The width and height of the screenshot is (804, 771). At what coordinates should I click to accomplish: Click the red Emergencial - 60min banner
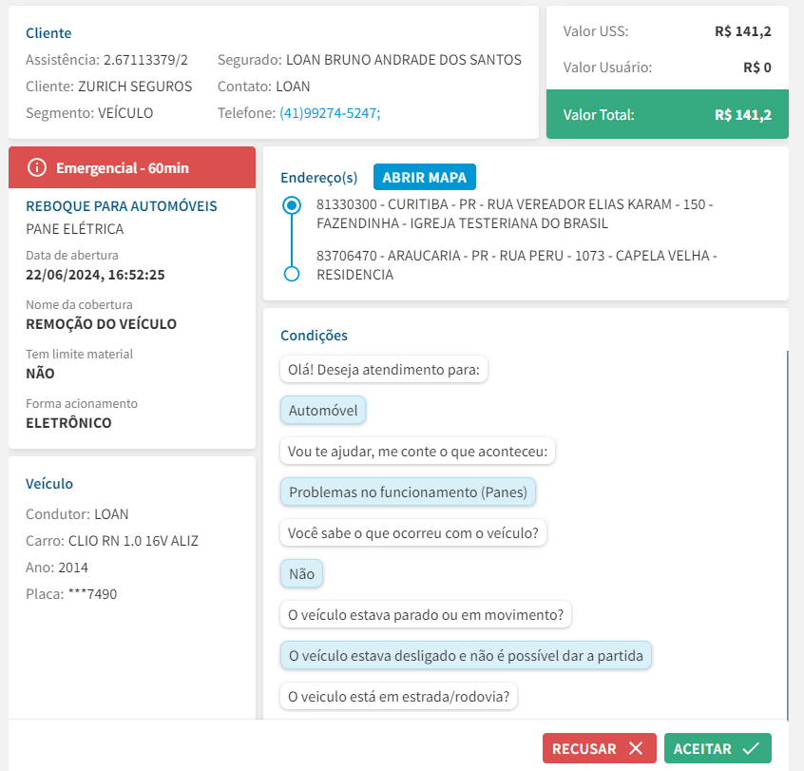point(132,168)
